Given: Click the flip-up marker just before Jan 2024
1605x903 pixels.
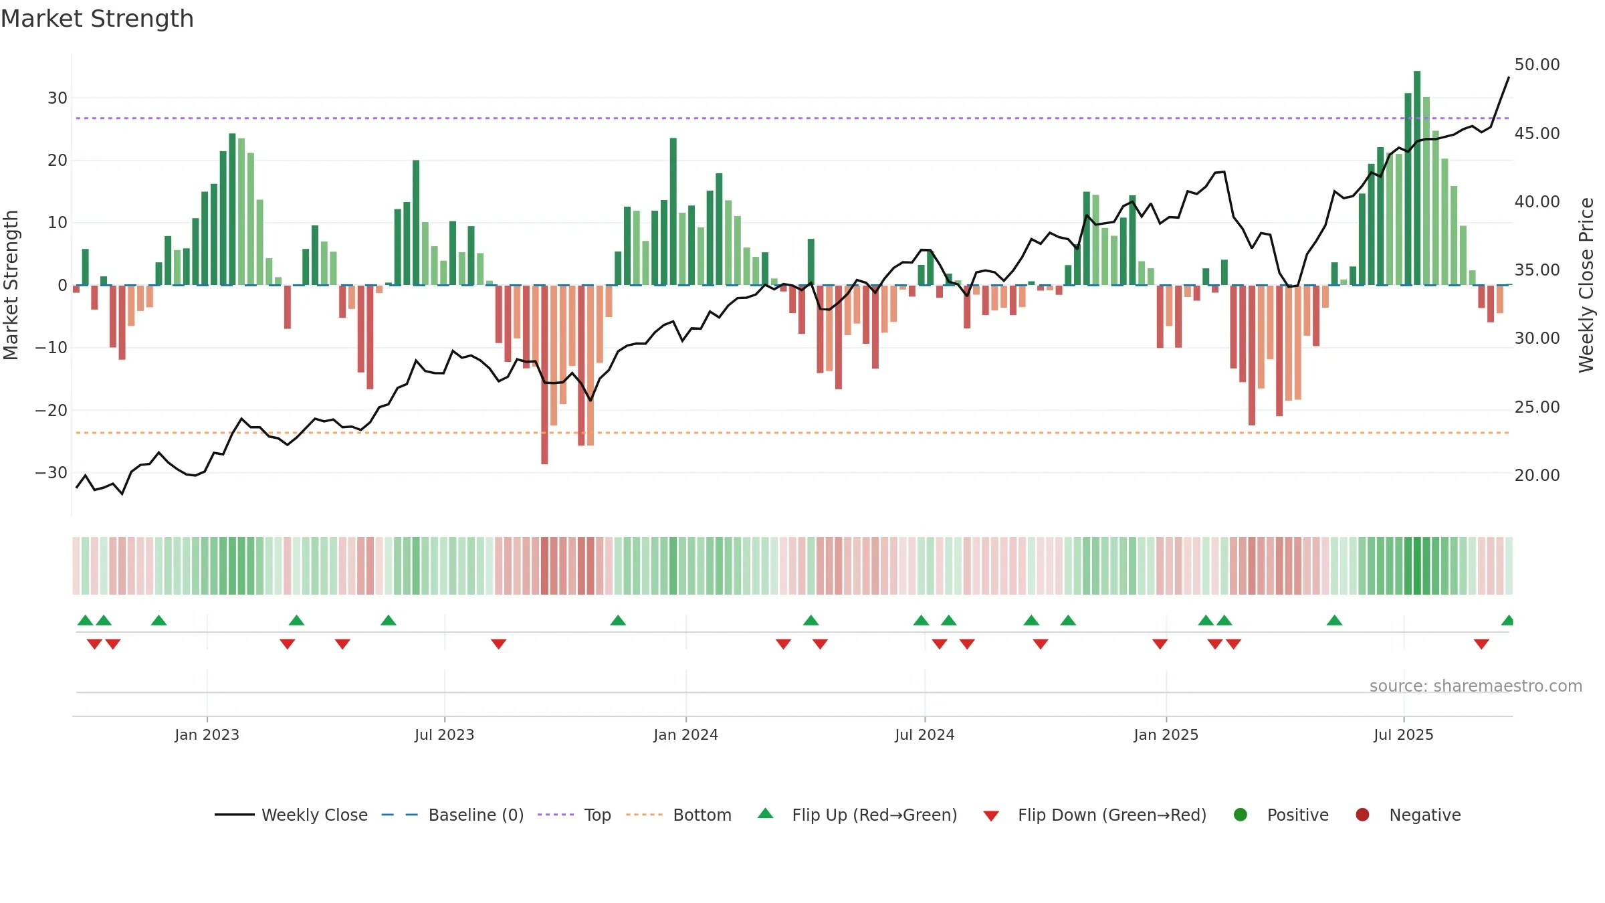Looking at the screenshot, I should 618,620.
